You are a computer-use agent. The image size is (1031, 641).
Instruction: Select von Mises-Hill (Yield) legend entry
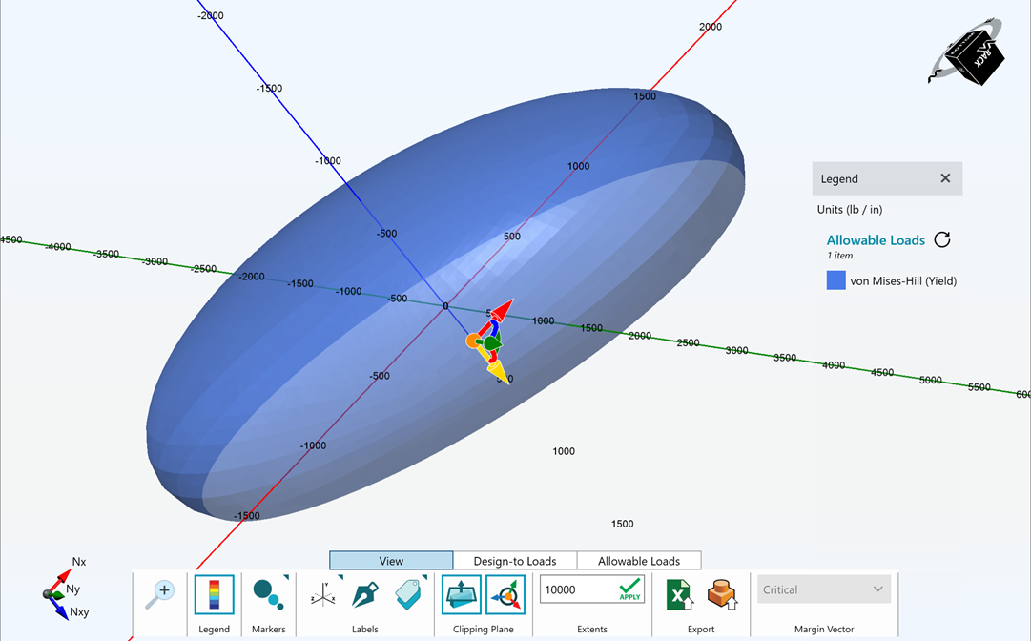tap(903, 280)
